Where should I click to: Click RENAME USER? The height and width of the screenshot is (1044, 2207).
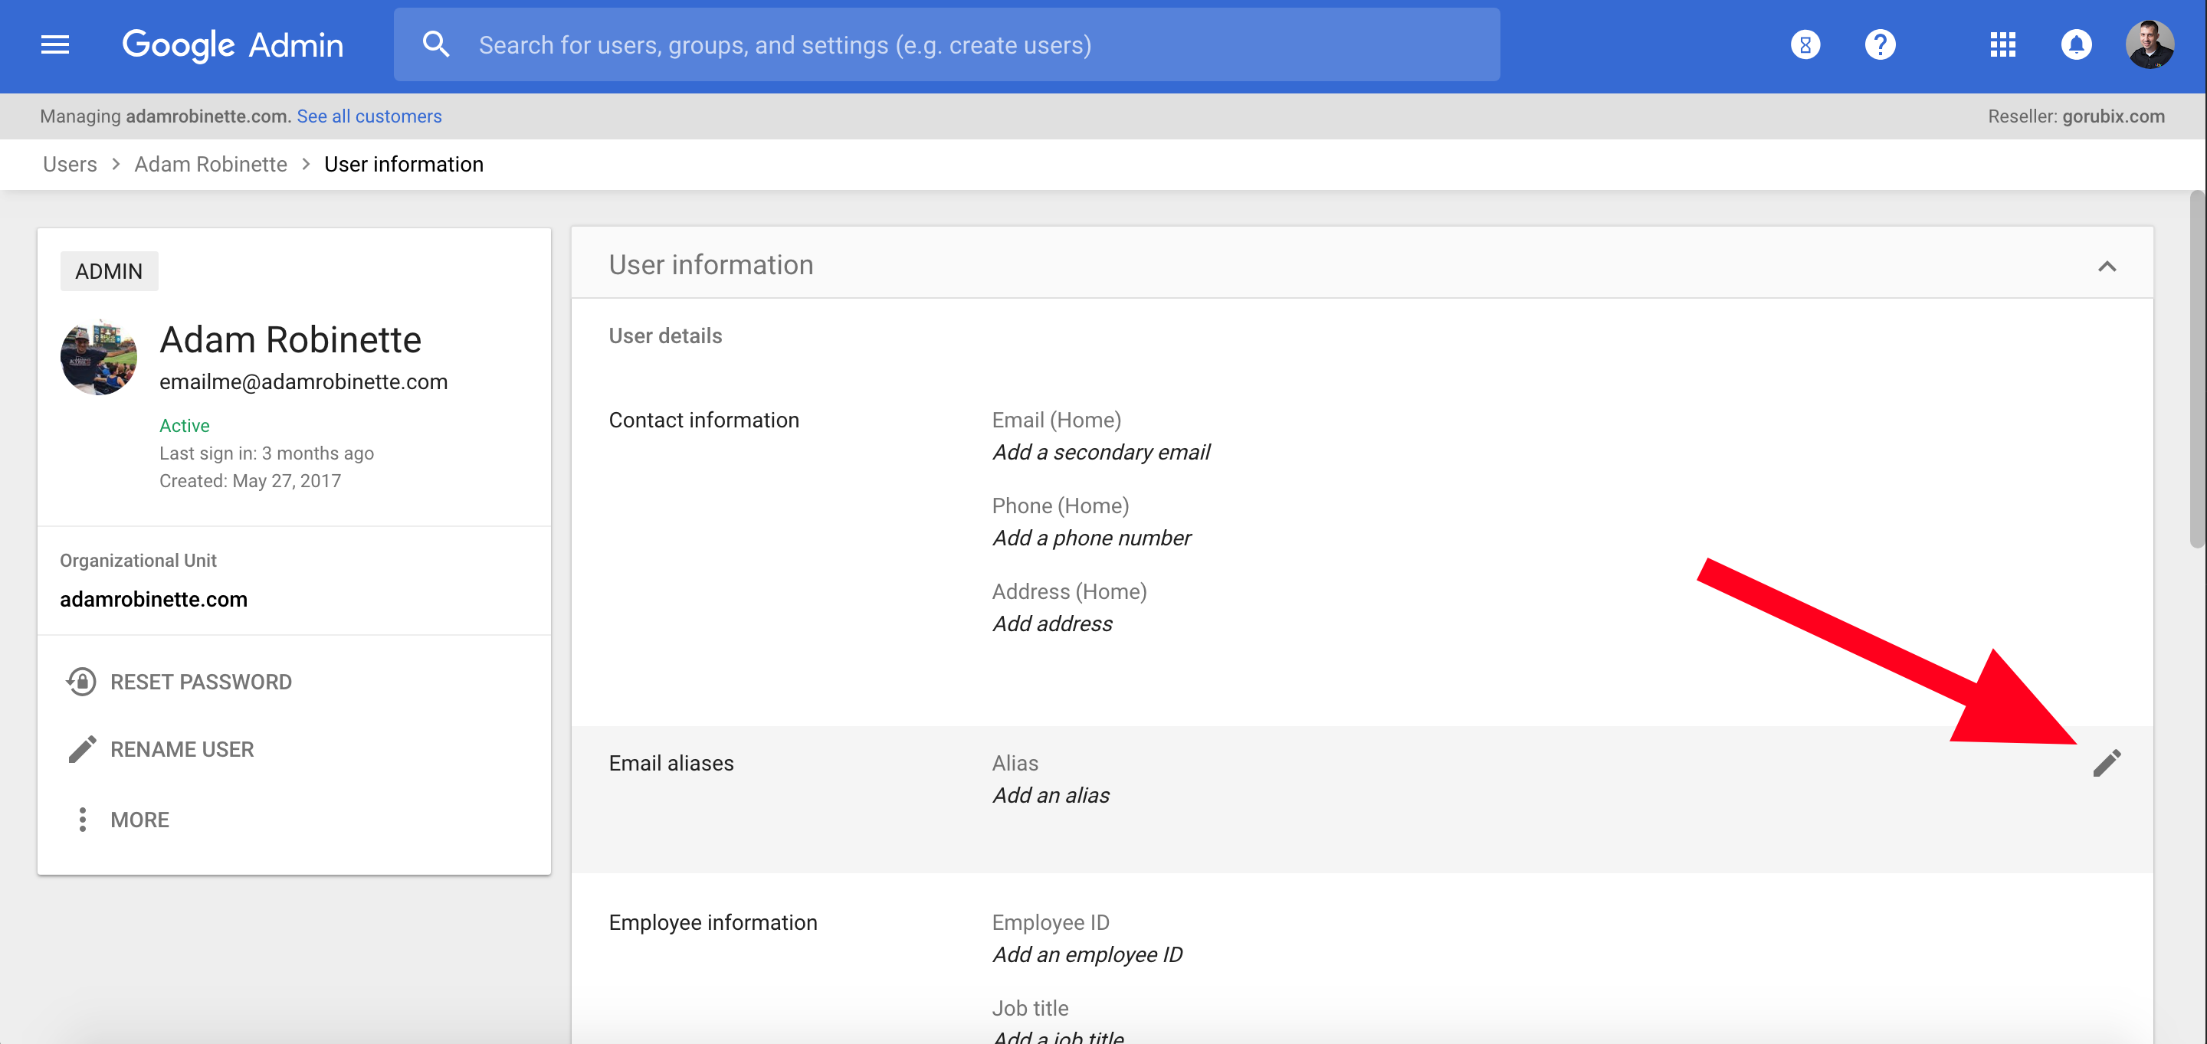pyautogui.click(x=182, y=749)
